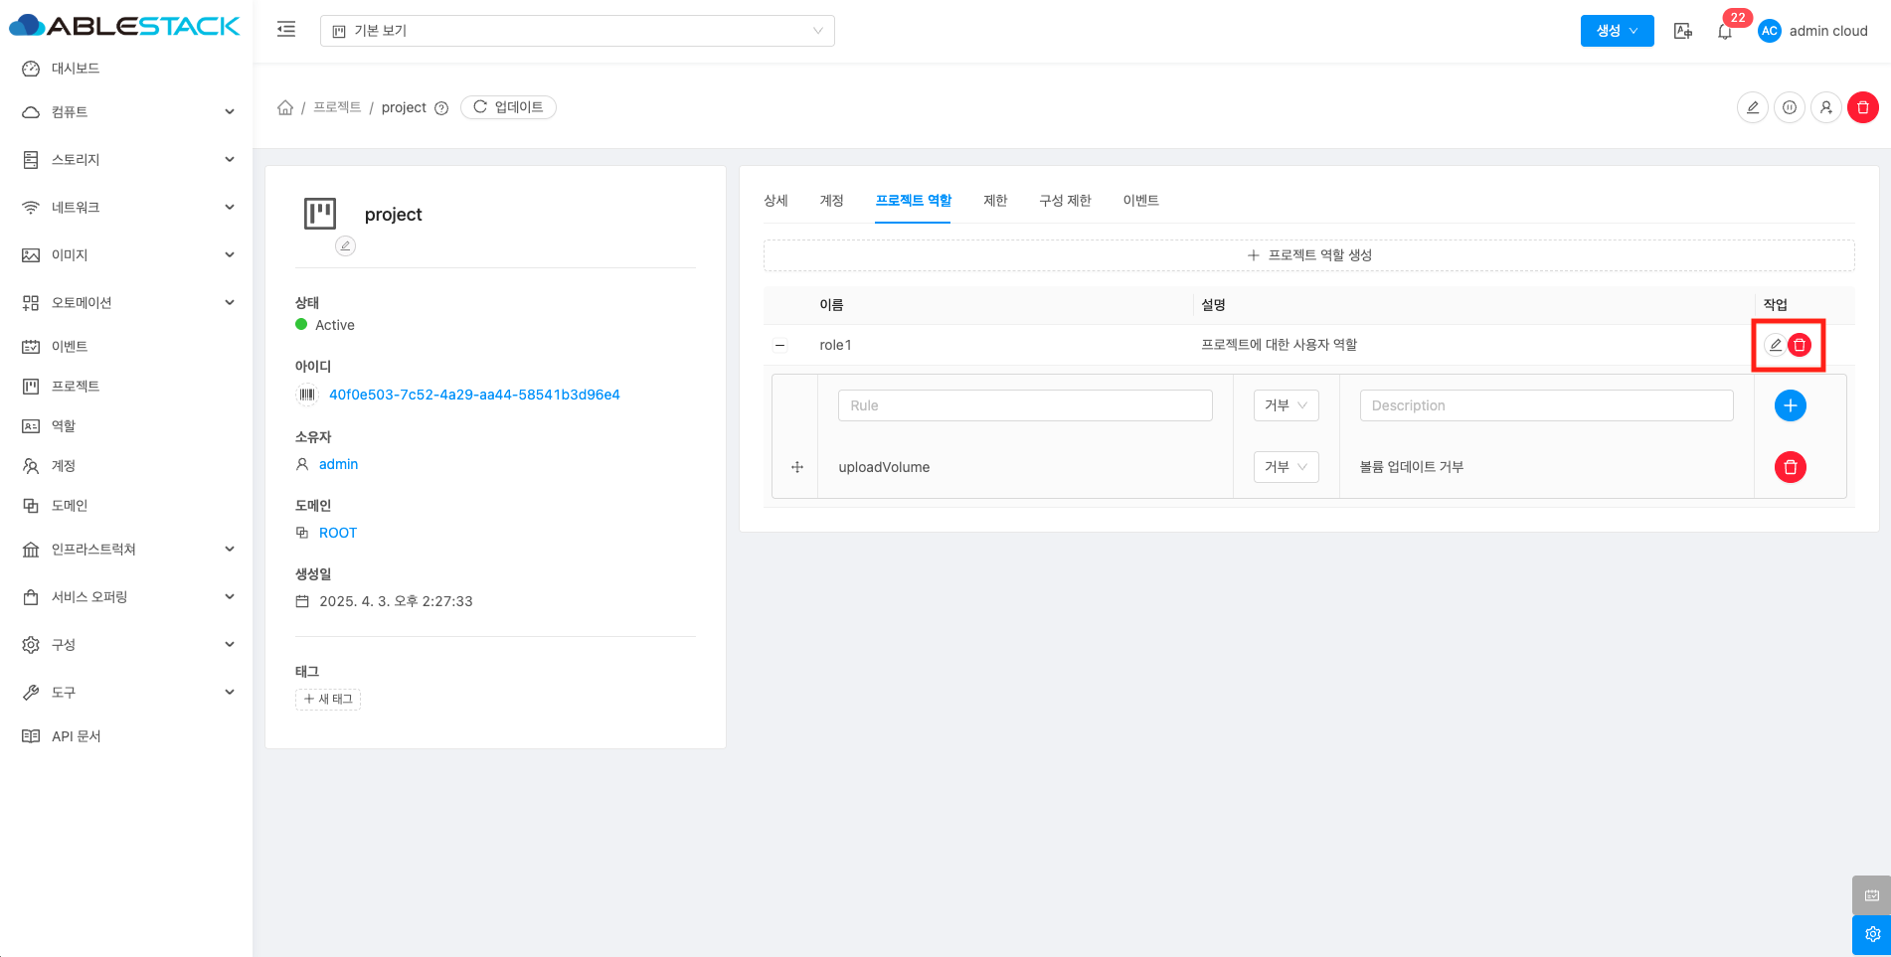1891x957 pixels.
Task: Open the permission dropdown for uploadVolume
Action: pyautogui.click(x=1286, y=467)
